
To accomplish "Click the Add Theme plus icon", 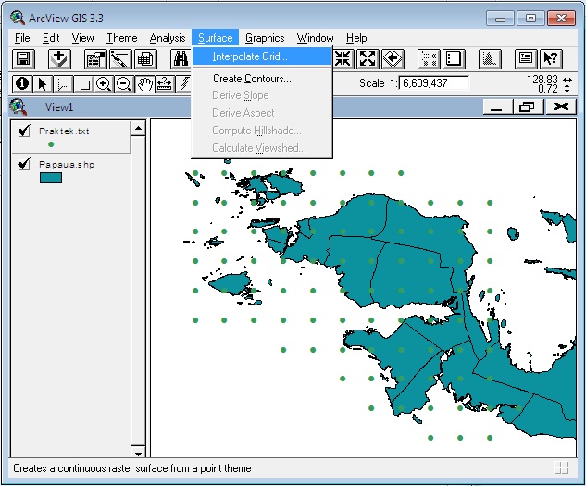I will [59, 58].
